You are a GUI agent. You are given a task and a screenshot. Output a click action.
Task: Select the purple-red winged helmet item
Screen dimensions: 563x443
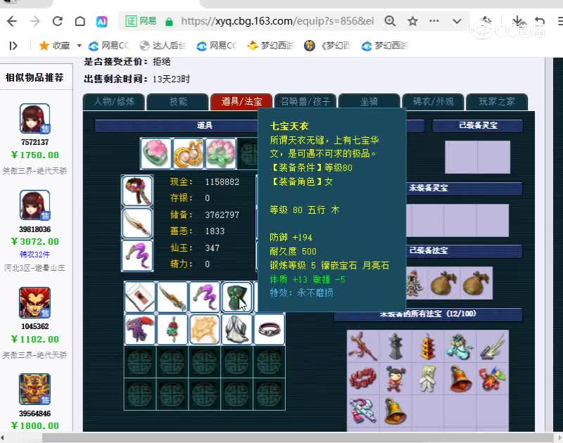[x=140, y=329]
